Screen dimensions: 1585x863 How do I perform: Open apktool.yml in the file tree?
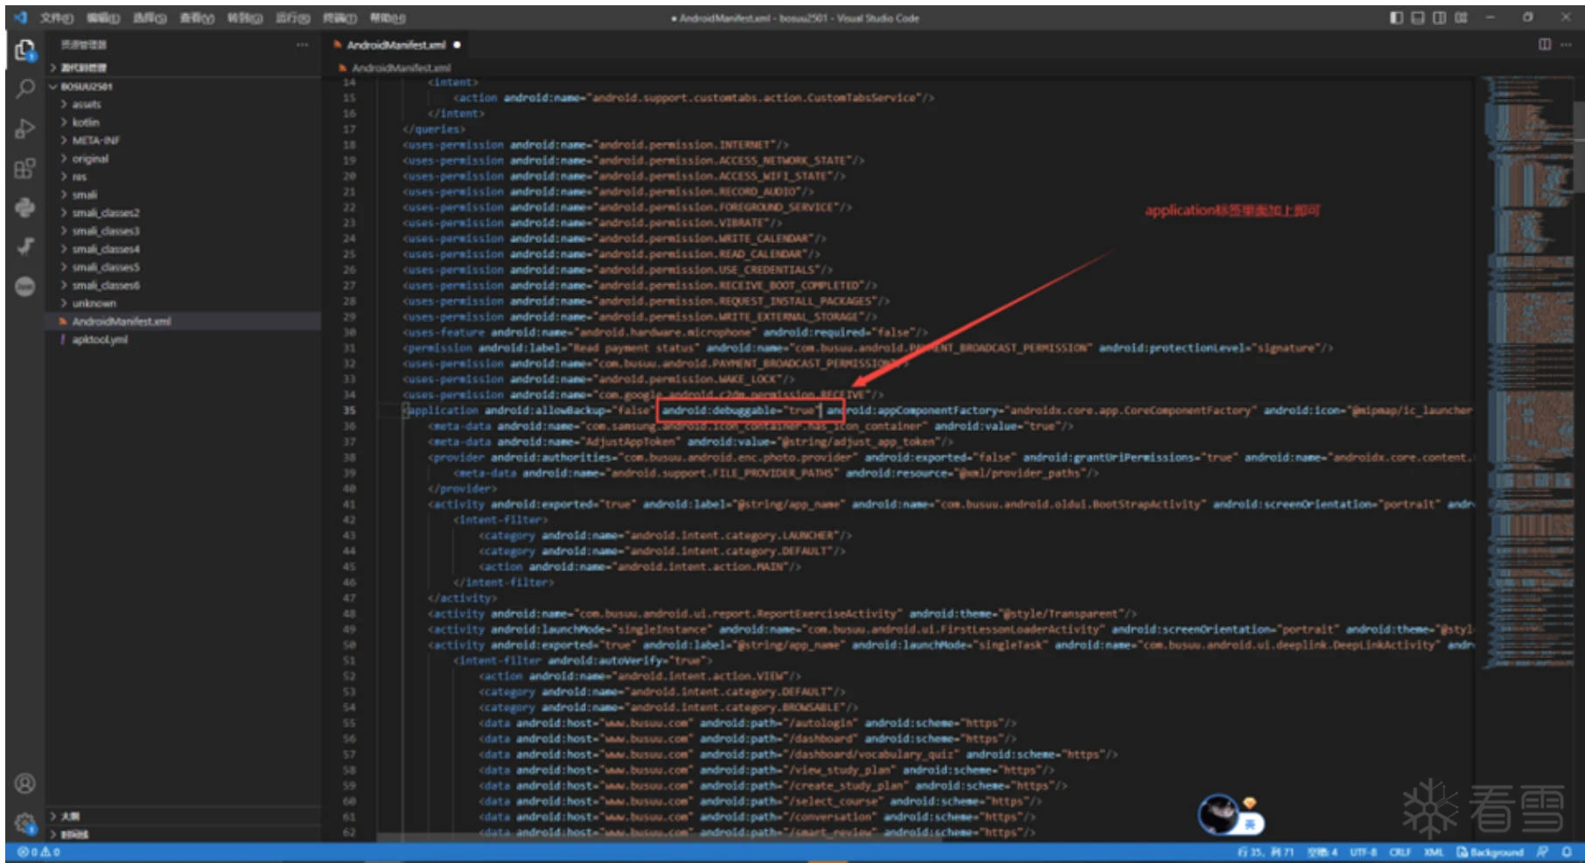(184, 339)
